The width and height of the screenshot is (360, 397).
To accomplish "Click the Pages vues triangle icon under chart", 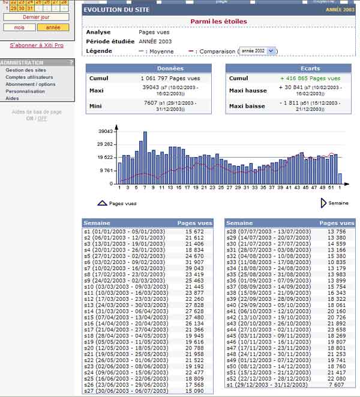I will [x=103, y=203].
